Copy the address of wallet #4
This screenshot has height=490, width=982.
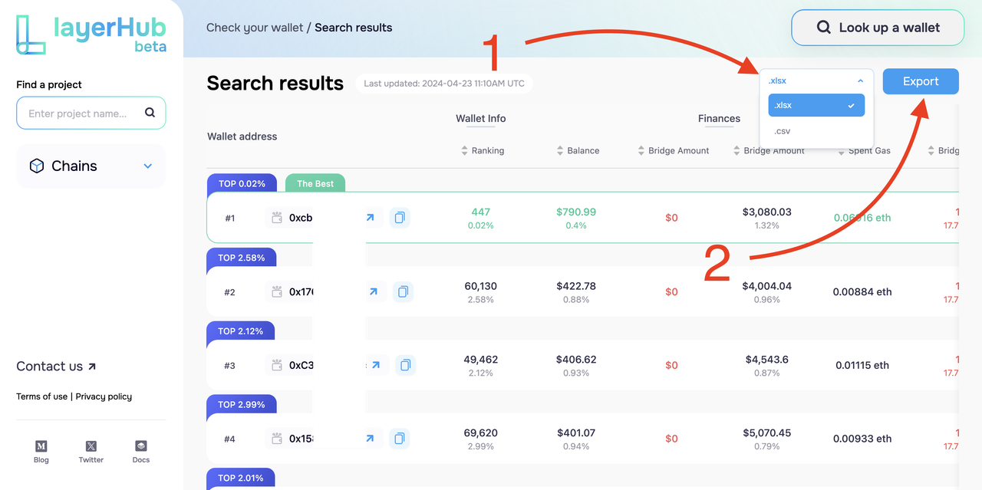pyautogui.click(x=400, y=439)
